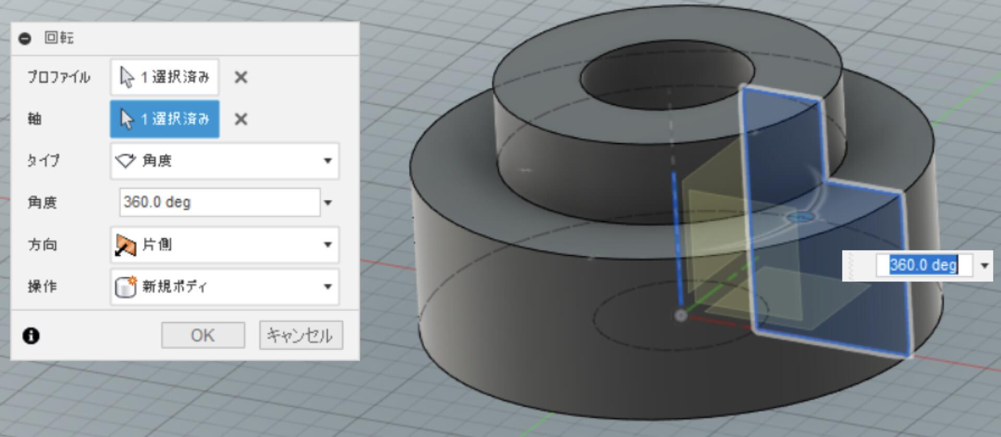Viewport: 1001px width, 437px height.
Task: Clear the 軸 selection with its X
Action: pyautogui.click(x=241, y=119)
